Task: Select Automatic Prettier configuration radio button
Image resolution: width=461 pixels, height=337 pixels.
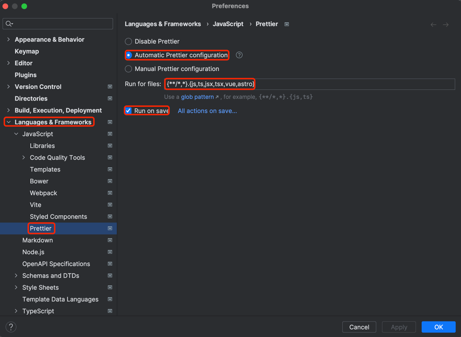Action: click(129, 55)
